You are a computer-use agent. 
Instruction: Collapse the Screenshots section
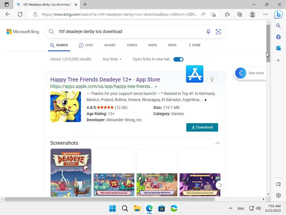[x=217, y=143]
